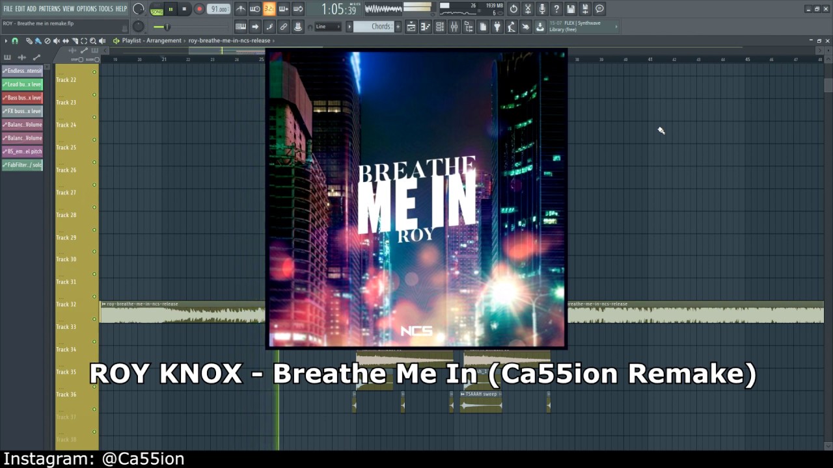Enable typing keyboard to piano icon
Viewport: 833px width, 468px height.
241,27
